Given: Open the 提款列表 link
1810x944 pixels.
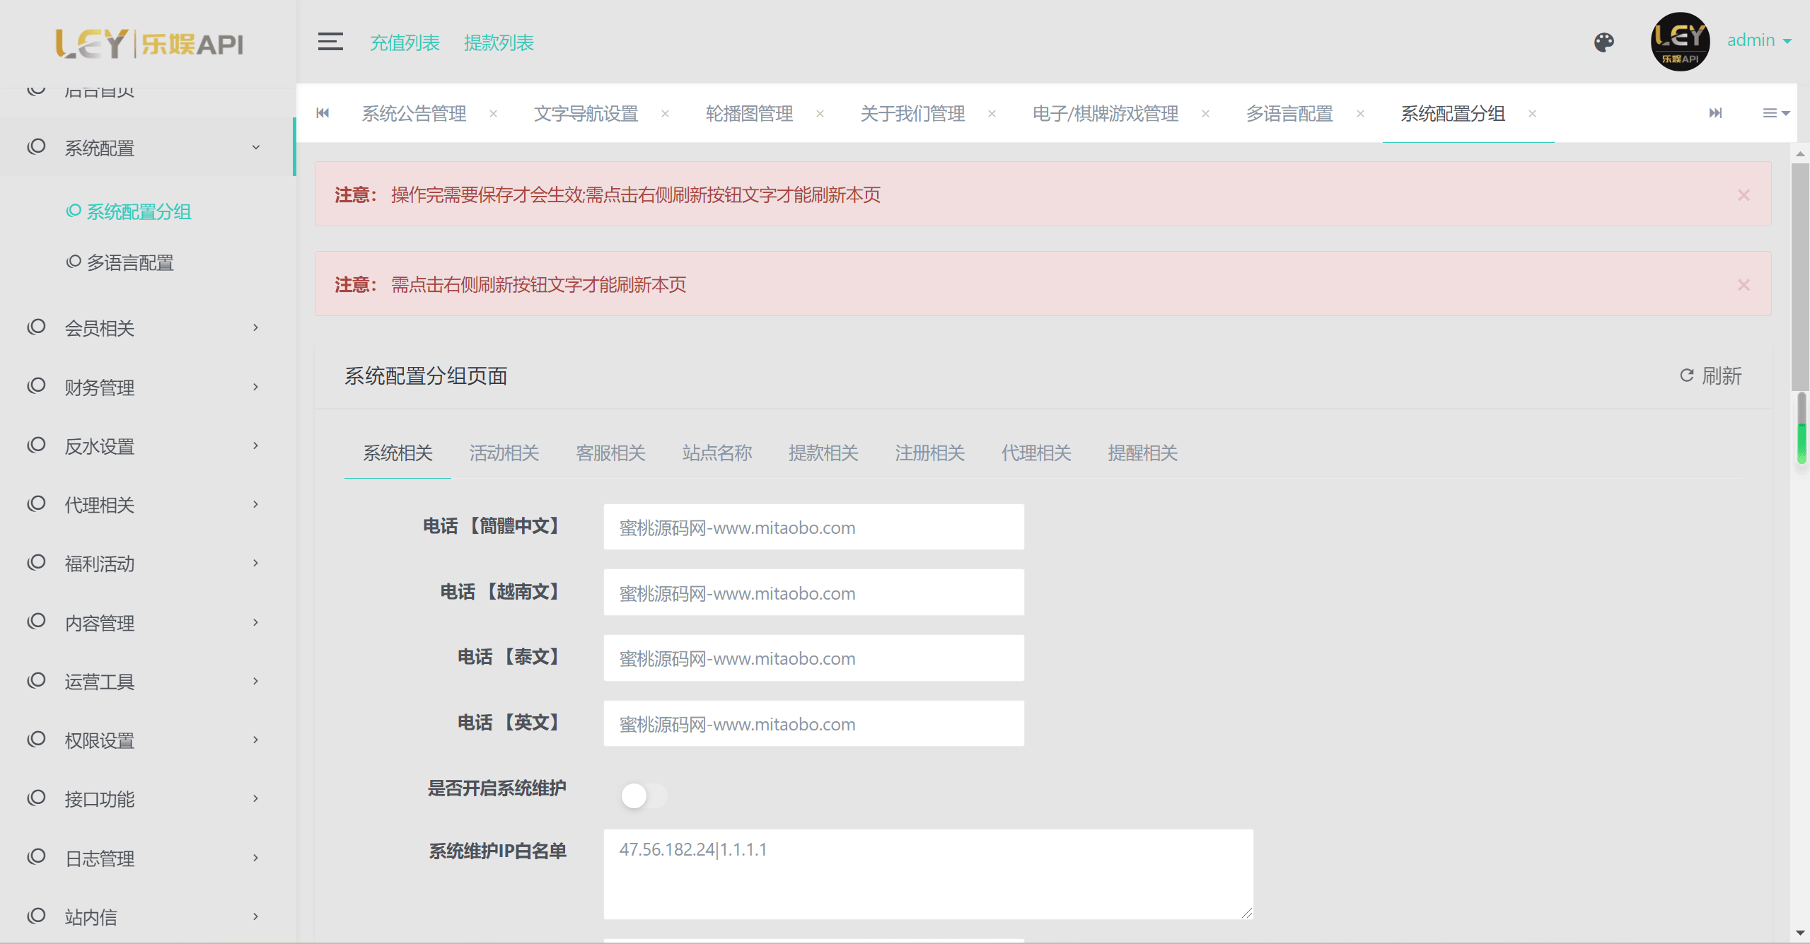Looking at the screenshot, I should tap(499, 42).
